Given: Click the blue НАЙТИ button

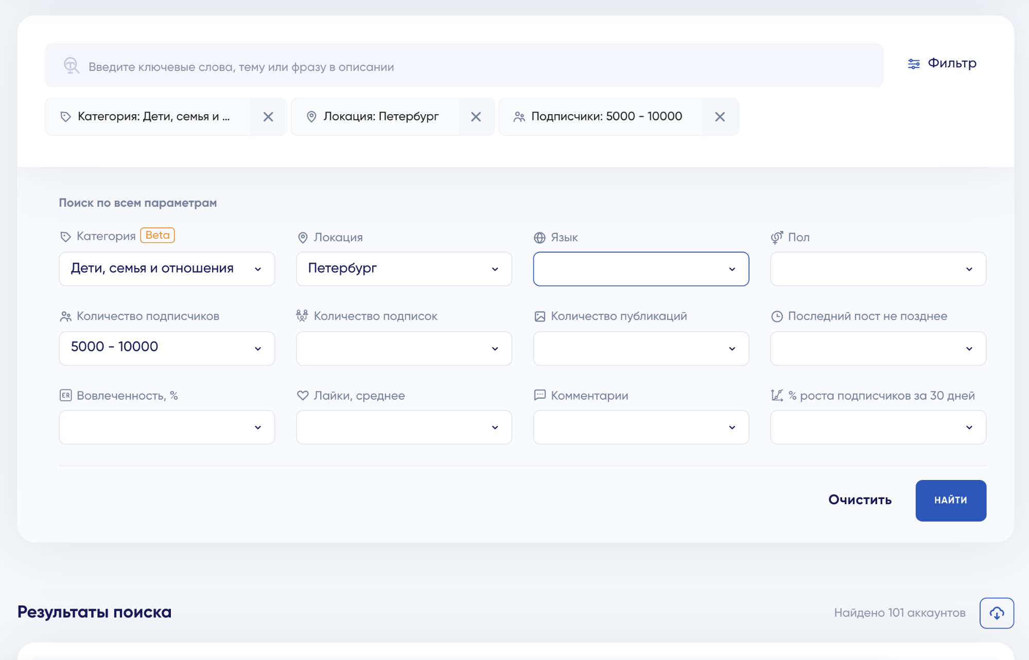Looking at the screenshot, I should point(951,501).
